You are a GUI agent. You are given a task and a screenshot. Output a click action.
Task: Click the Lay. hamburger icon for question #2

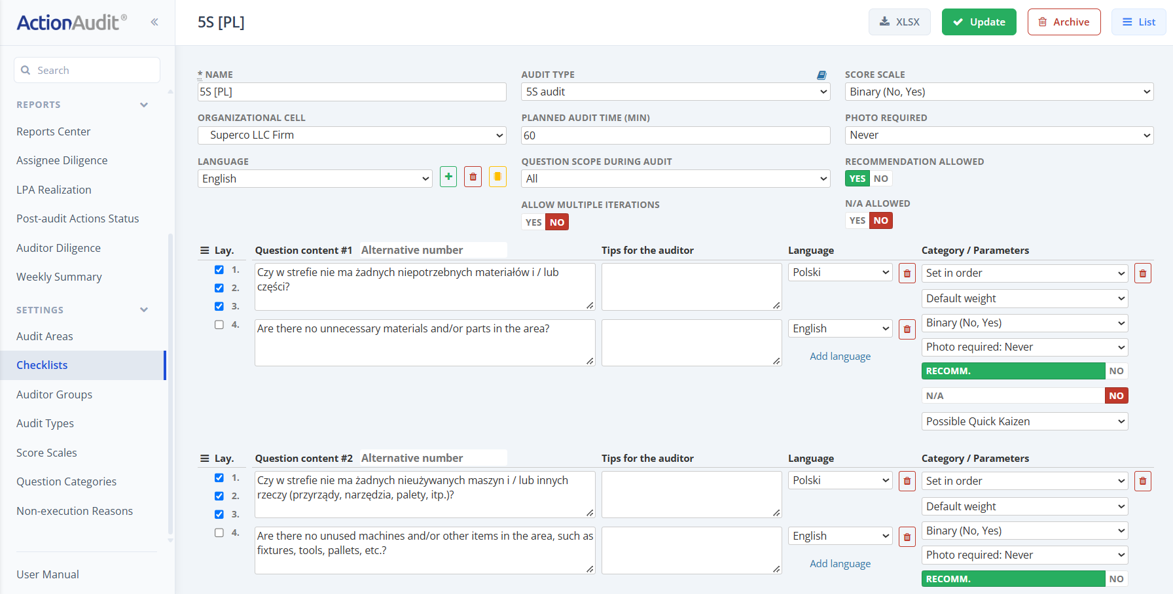205,459
